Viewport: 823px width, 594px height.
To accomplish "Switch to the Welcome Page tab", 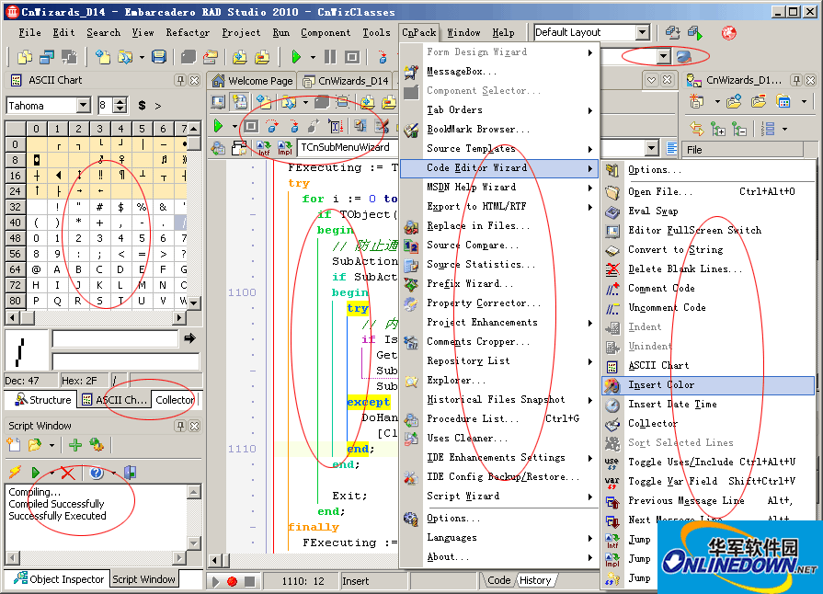I will pyautogui.click(x=253, y=81).
